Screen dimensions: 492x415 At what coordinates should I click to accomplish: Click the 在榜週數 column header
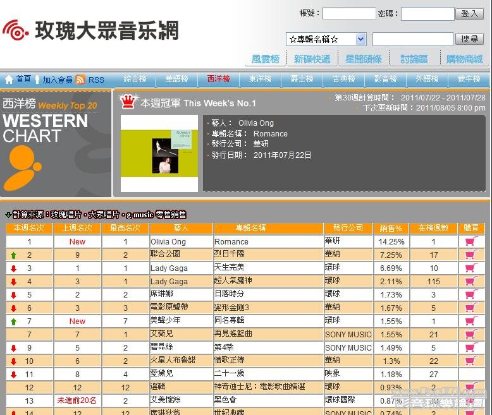coord(433,229)
